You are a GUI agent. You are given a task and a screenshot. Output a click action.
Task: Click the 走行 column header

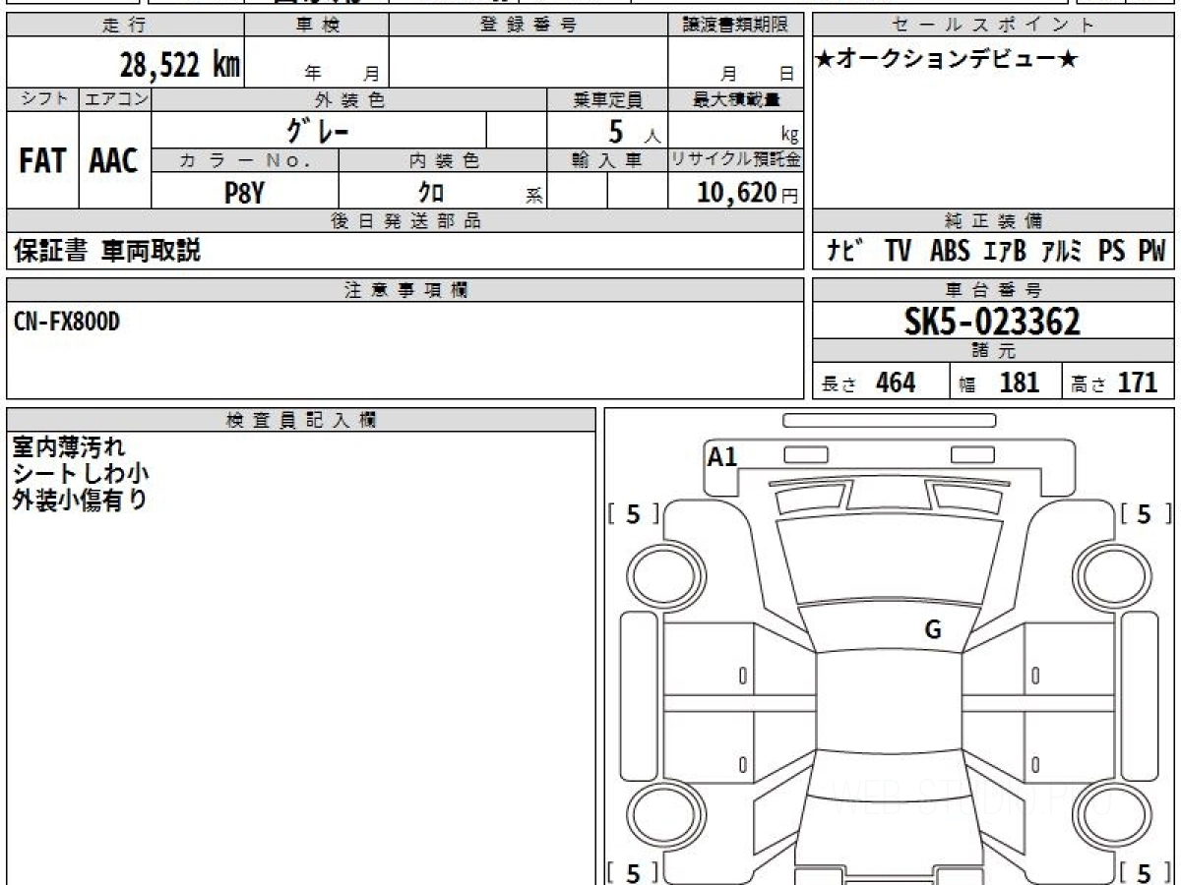[123, 26]
